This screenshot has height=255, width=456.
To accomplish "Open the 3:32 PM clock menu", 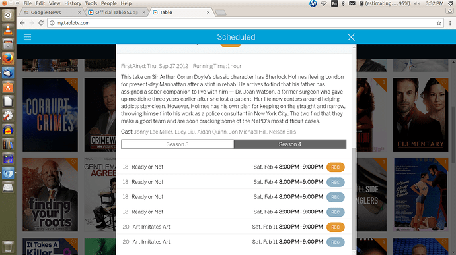I will pyautogui.click(x=434, y=3).
